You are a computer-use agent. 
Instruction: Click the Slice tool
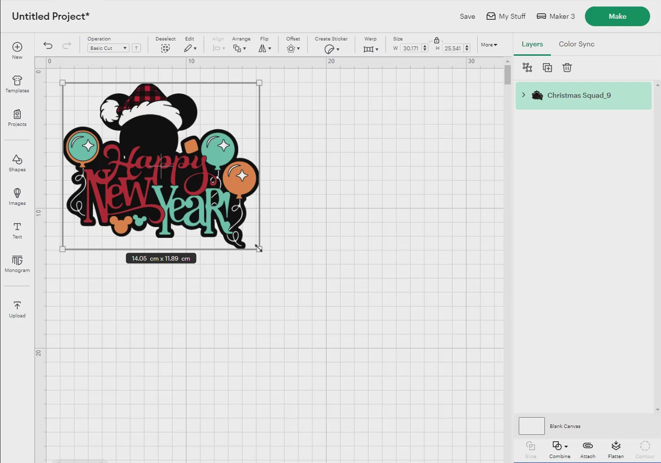point(531,449)
